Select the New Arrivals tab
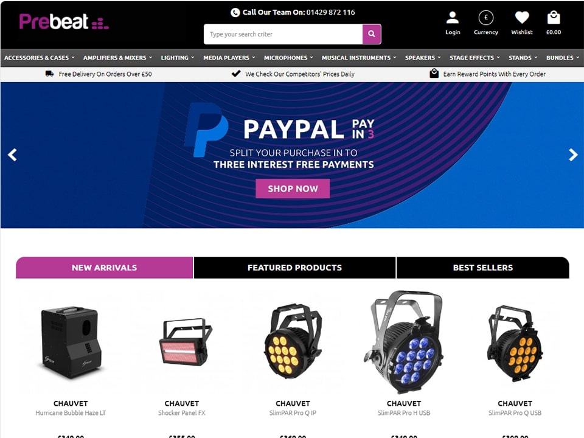The height and width of the screenshot is (438, 584). (104, 268)
